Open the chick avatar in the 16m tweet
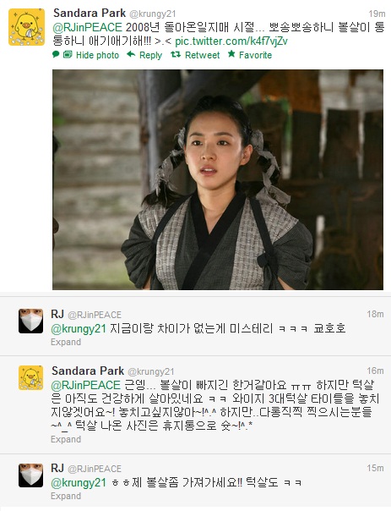This screenshot has height=511, width=391. (30, 377)
